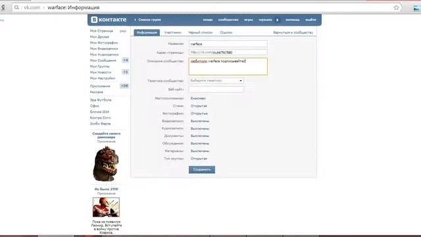Viewport: 421px width, 237px height.
Task: Open the Видеозаписи setting Выключены
Action: [x=200, y=121]
